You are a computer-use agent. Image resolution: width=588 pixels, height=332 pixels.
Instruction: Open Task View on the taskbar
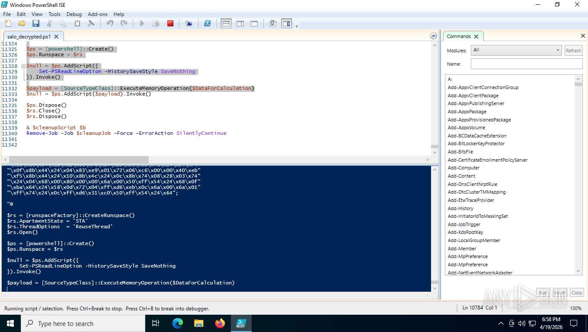click(156, 323)
